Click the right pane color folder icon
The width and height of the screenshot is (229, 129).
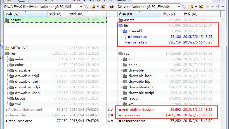tap(125, 65)
